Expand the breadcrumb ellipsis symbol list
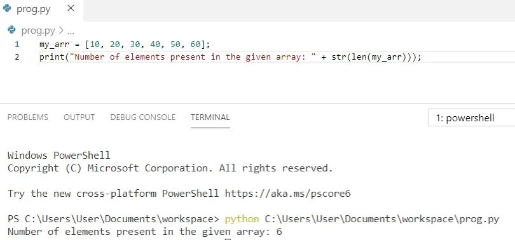 71,32
